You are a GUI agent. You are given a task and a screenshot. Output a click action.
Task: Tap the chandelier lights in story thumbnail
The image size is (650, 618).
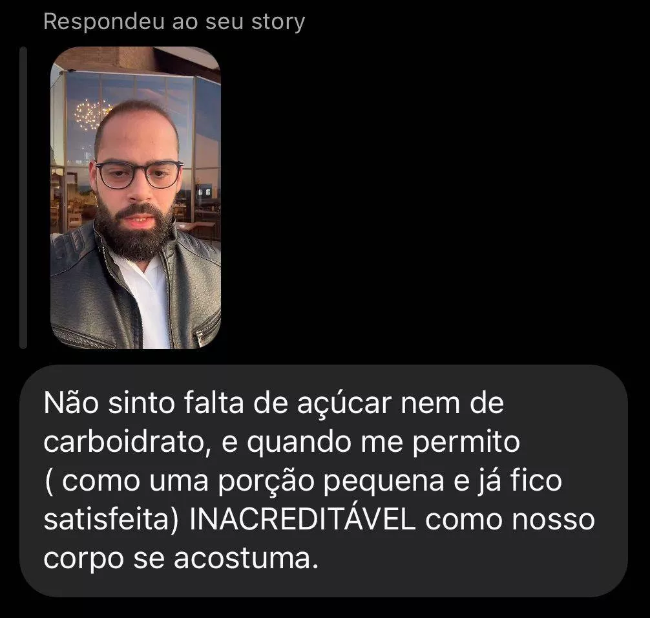click(92, 114)
